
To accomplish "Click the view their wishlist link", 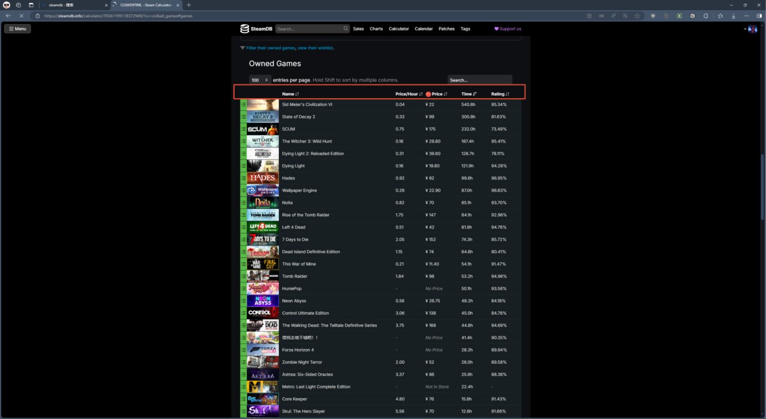I will (x=315, y=48).
